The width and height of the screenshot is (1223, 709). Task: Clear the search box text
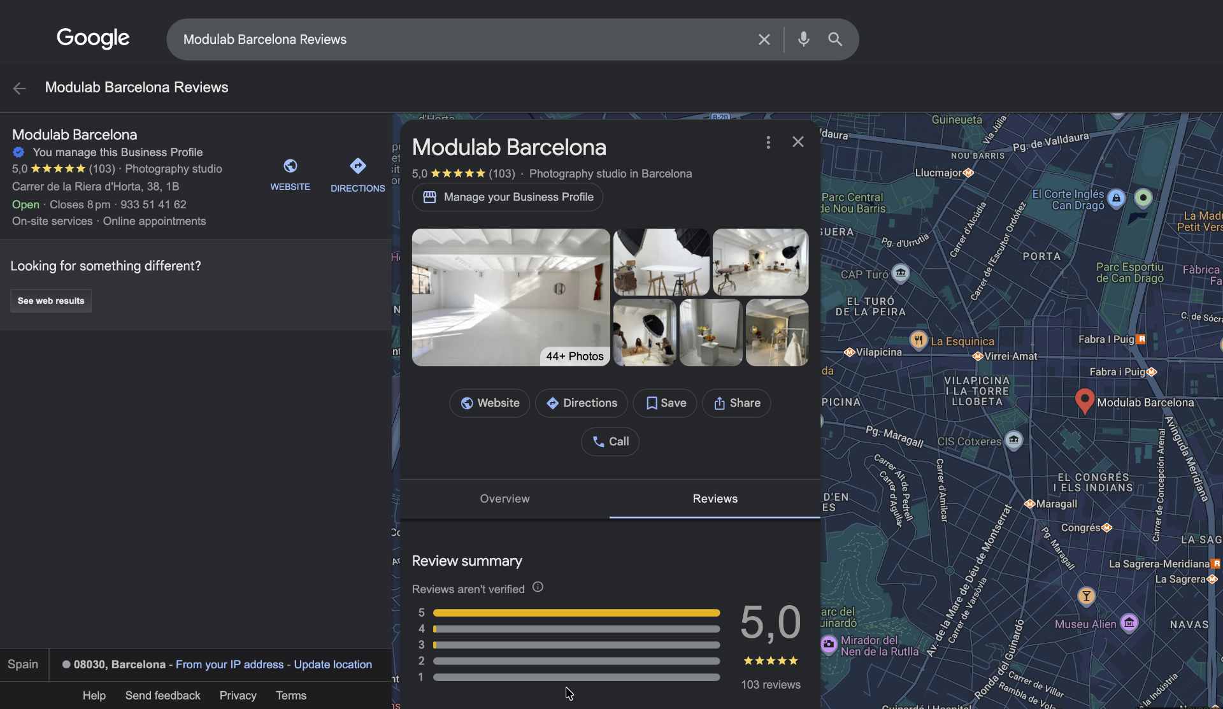[x=764, y=39]
